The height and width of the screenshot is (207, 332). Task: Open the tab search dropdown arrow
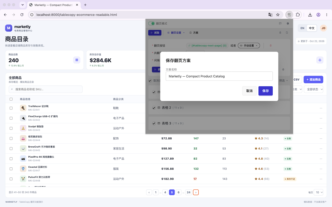(x=23, y=5)
